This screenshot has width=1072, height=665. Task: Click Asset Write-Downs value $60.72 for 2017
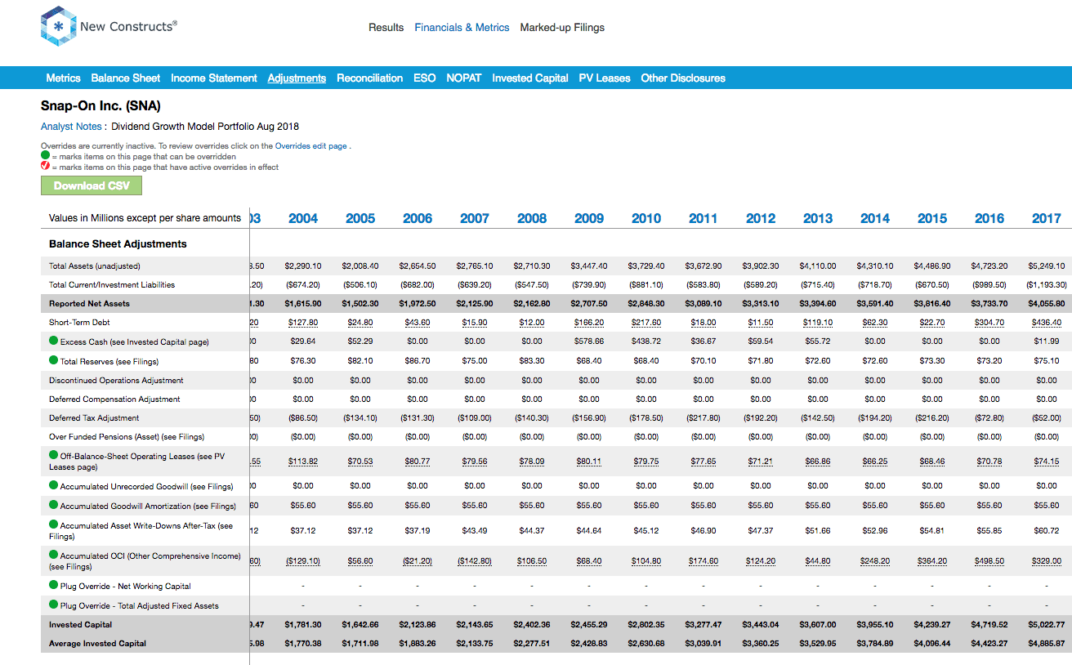1047,531
